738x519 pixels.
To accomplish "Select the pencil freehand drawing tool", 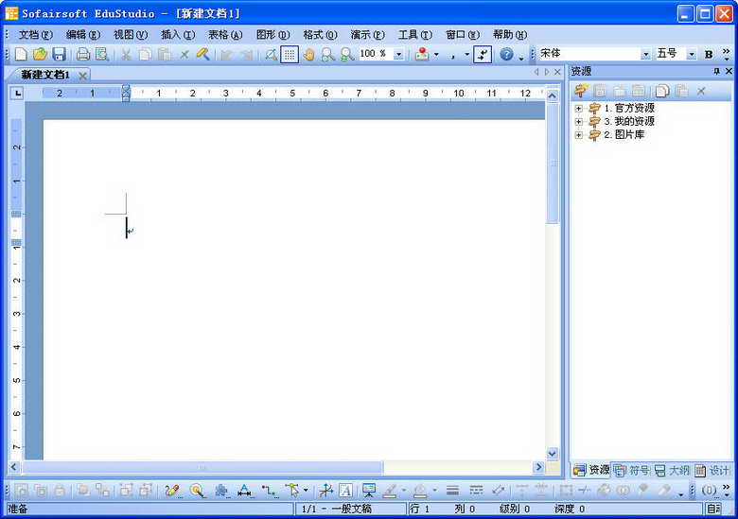I will (172, 491).
